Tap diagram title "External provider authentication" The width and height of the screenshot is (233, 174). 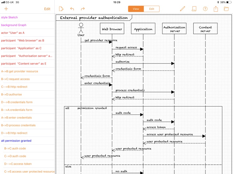click(94, 18)
